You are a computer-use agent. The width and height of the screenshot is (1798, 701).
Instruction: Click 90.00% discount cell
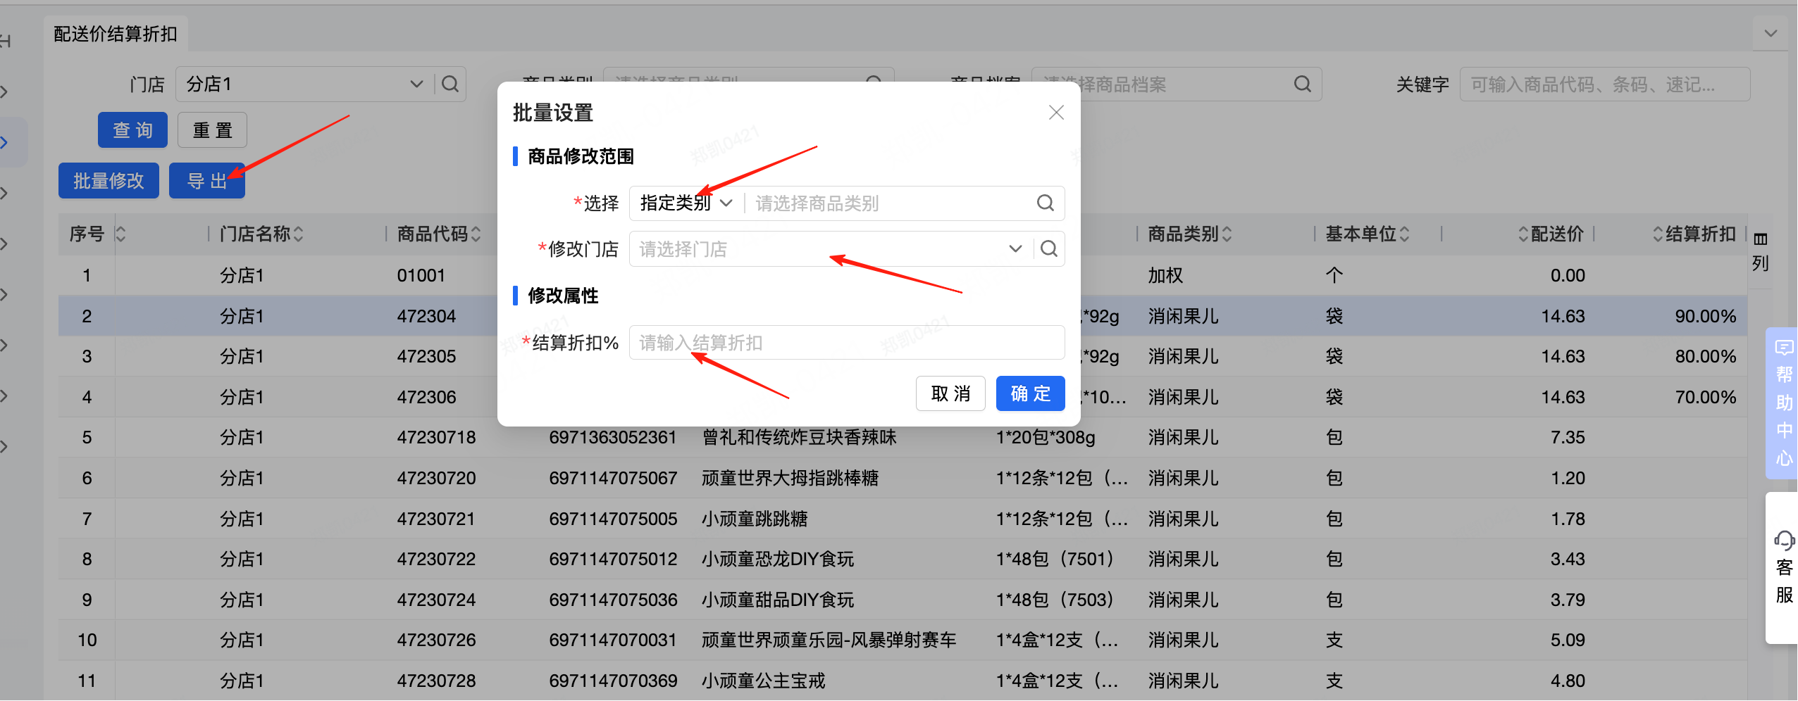pyautogui.click(x=1705, y=316)
